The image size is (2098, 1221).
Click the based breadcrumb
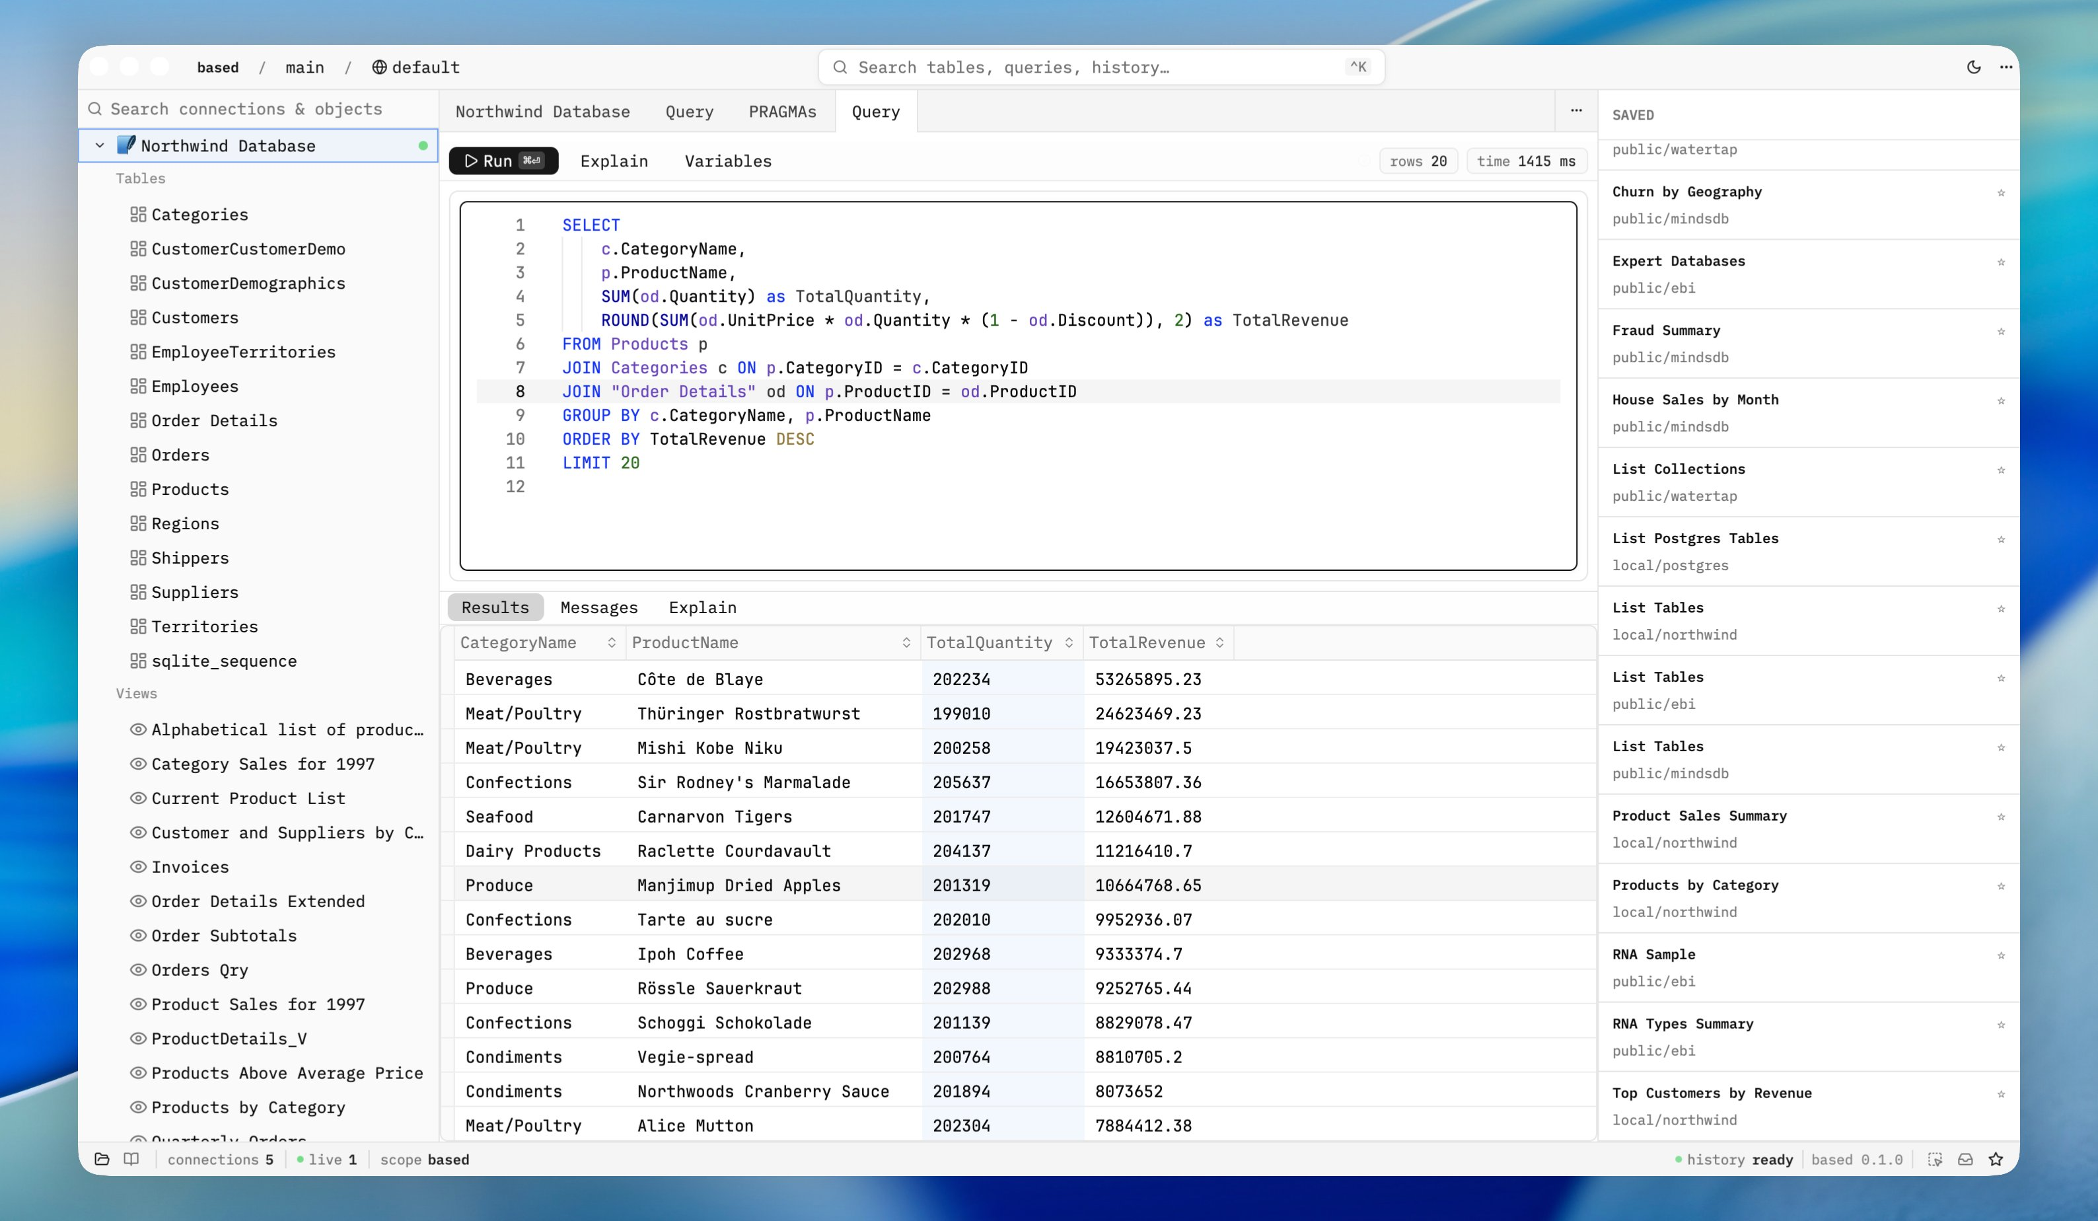(x=217, y=67)
